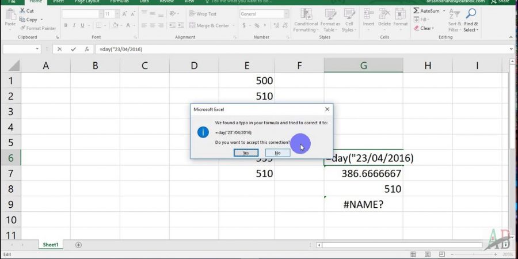Click Yes to accept the formula correction
Image resolution: width=518 pixels, height=259 pixels.
246,153
